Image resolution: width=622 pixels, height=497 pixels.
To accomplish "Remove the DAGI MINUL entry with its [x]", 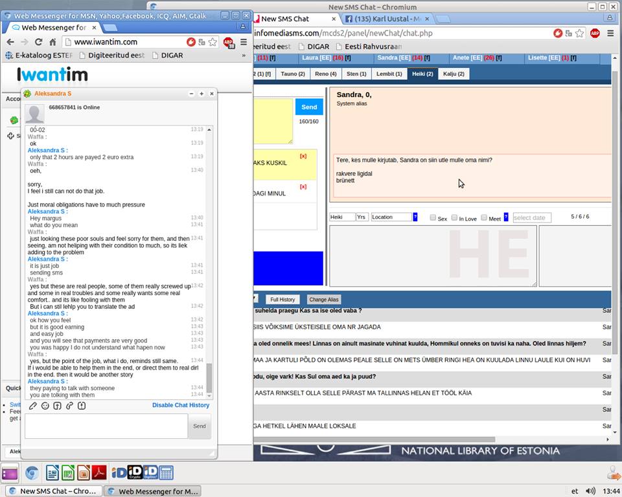I will coord(303,186).
